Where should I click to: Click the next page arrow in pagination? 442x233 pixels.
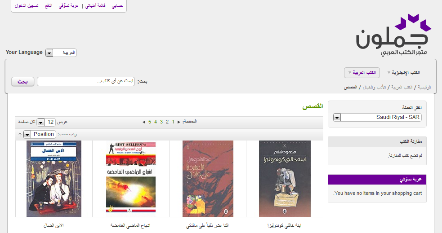click(x=144, y=122)
